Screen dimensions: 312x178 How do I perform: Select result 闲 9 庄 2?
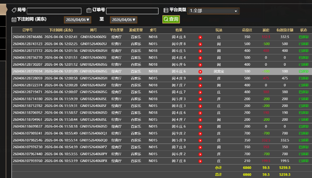[x=179, y=133]
